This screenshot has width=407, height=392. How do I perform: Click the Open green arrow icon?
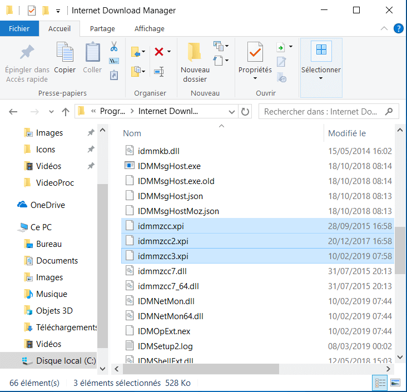pos(281,47)
